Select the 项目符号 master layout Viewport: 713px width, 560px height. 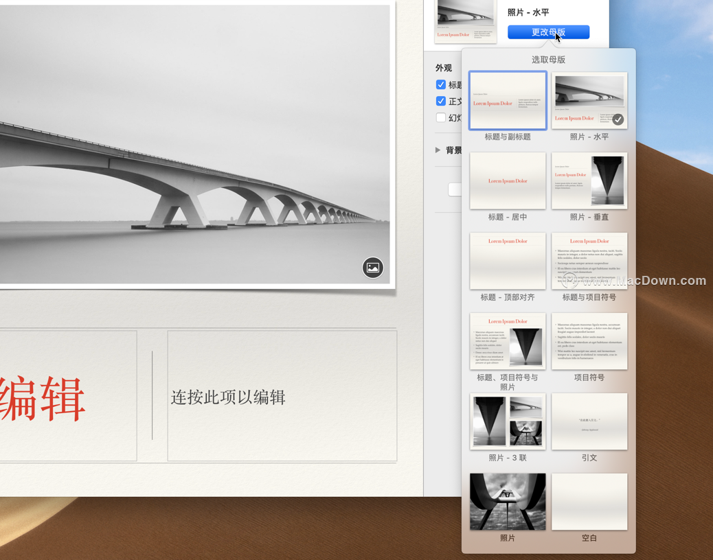(x=589, y=341)
